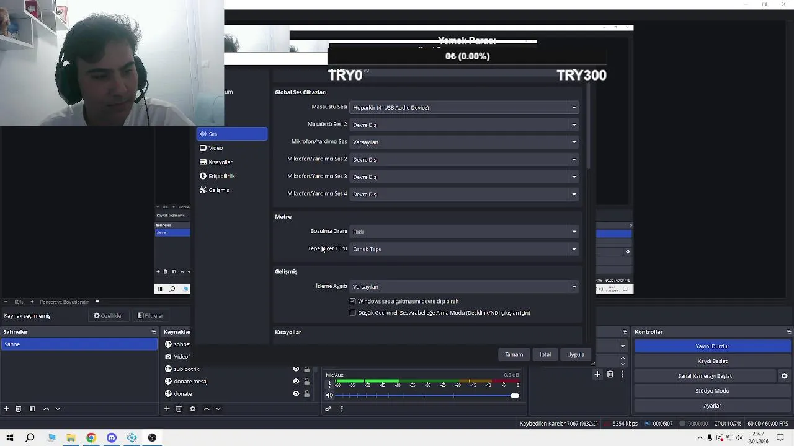Move the scene up with the Sahneler up arrow

pos(46,409)
